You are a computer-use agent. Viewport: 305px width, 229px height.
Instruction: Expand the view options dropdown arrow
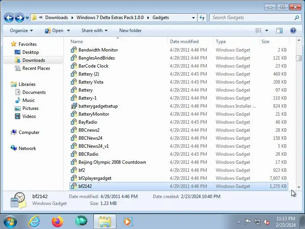click(266, 31)
